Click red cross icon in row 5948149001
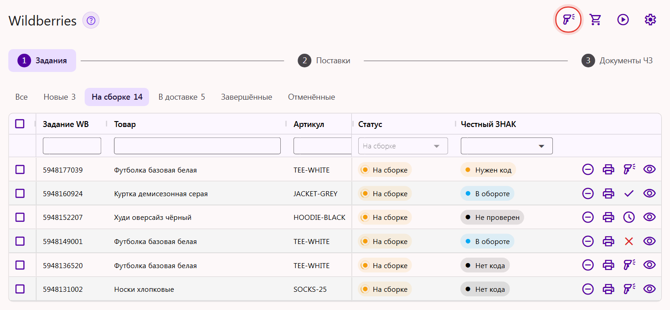Viewport: 670px width, 310px height. tap(629, 241)
